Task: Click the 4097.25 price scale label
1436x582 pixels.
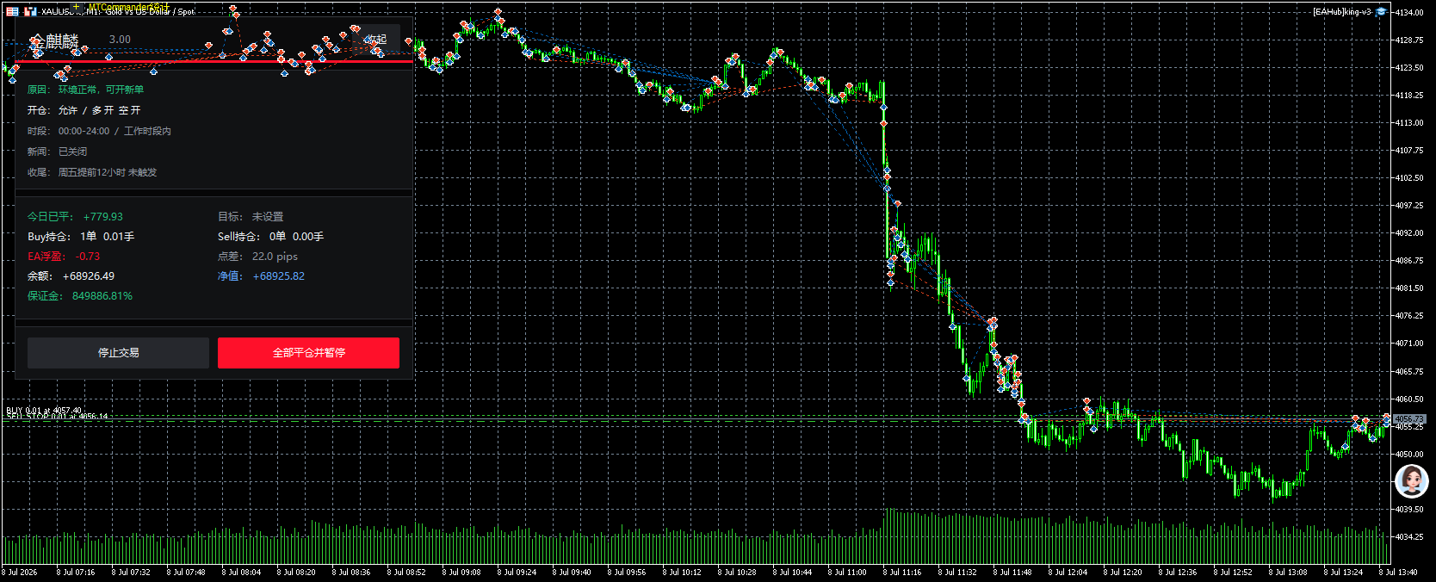Action: coord(1409,206)
